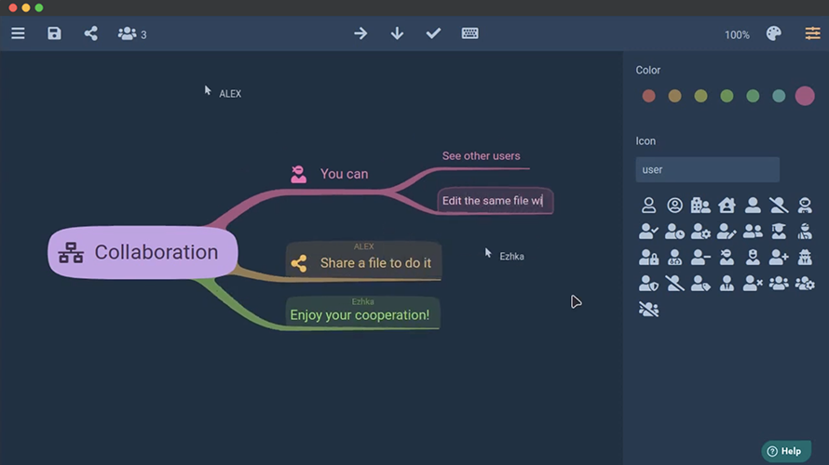Image resolution: width=829 pixels, height=465 pixels.
Task: Select the astronaut user icon
Action: click(805, 206)
